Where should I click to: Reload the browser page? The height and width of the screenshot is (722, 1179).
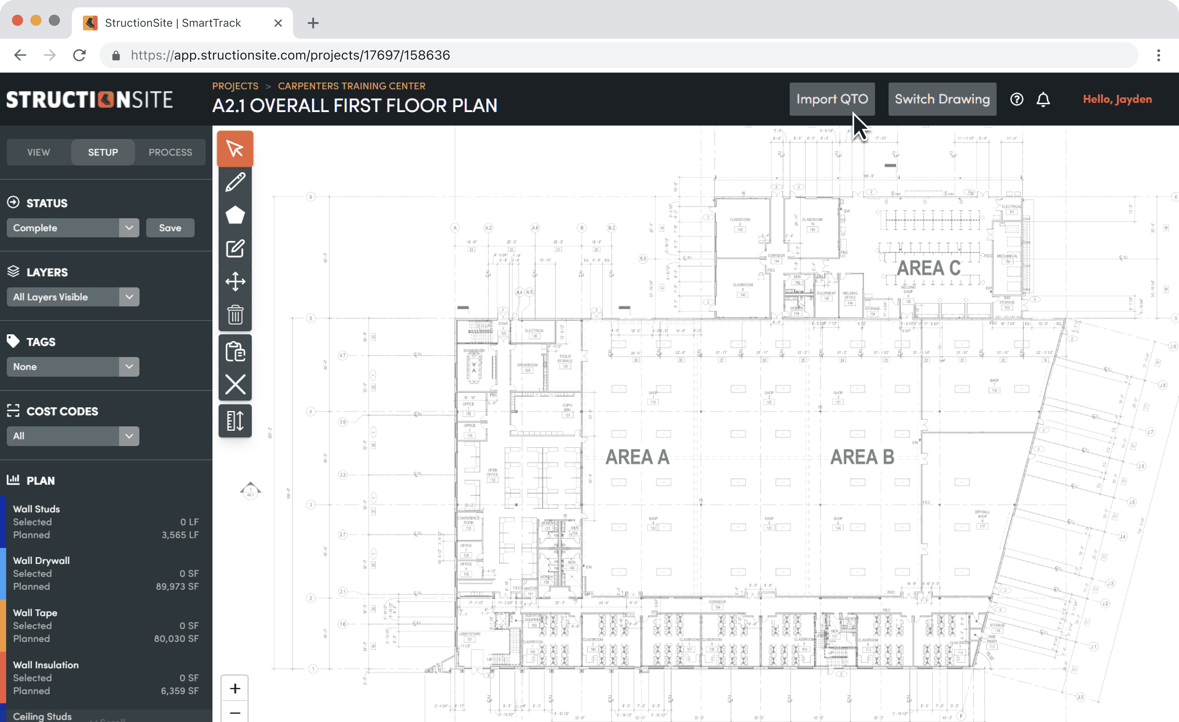80,55
